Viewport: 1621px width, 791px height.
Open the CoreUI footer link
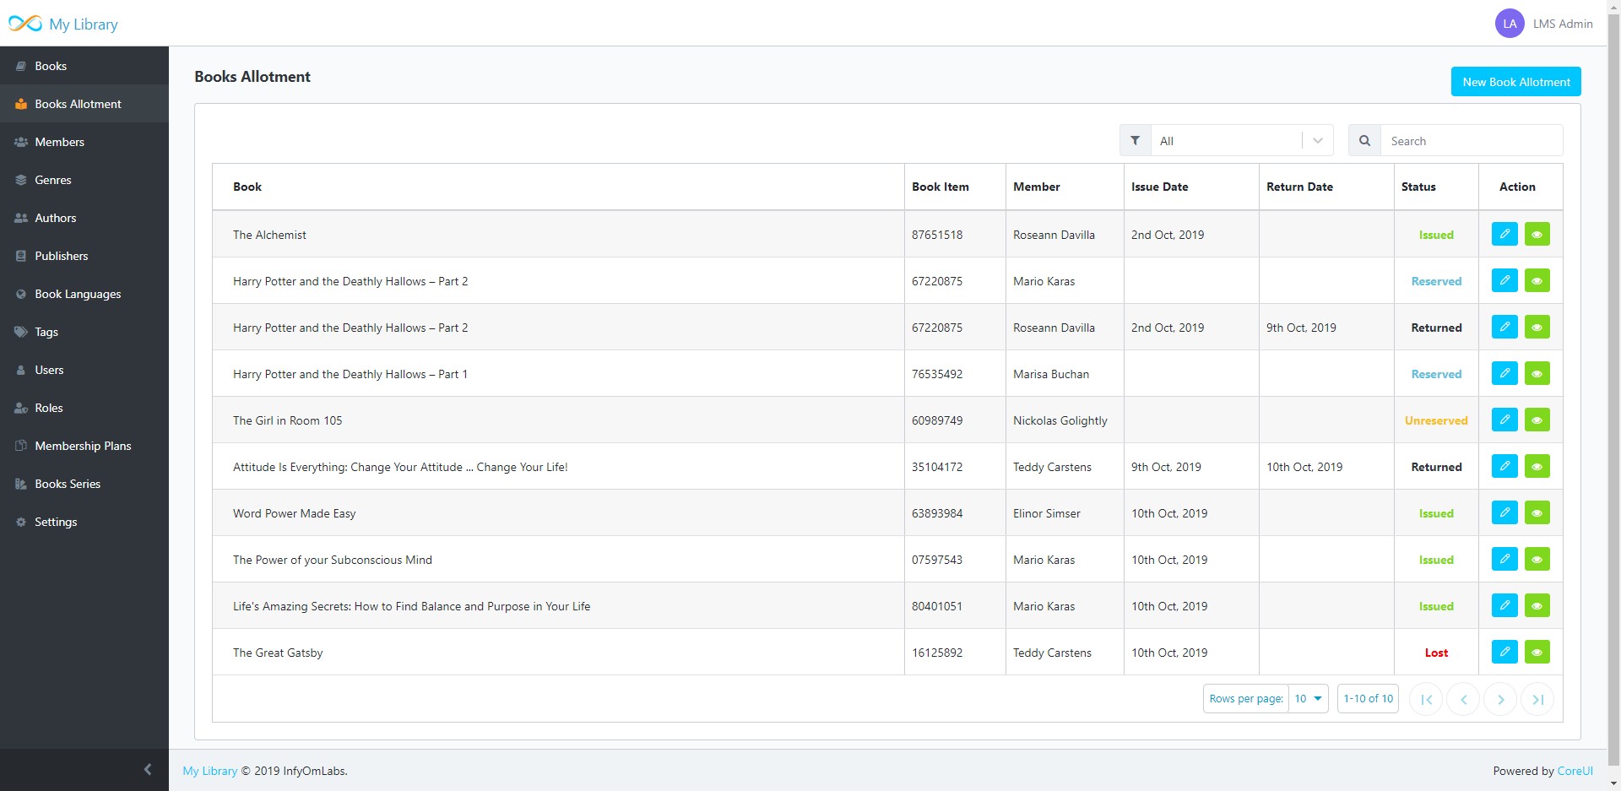click(1575, 771)
